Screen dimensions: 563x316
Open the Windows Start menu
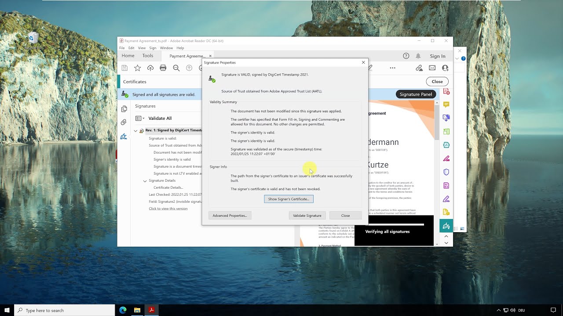click(7, 310)
